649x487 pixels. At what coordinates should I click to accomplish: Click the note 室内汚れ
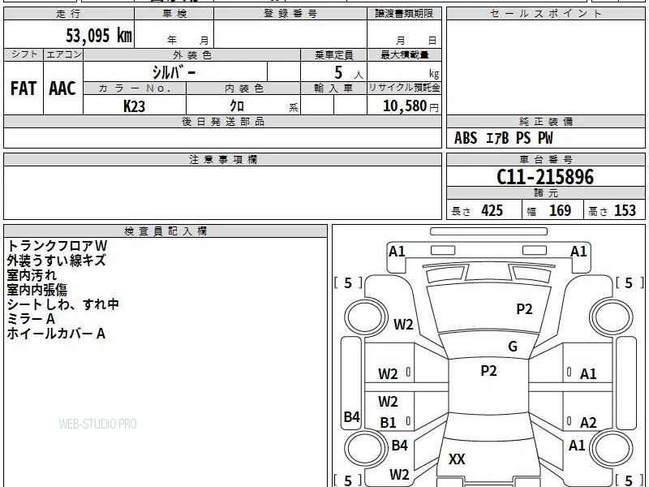point(32,275)
